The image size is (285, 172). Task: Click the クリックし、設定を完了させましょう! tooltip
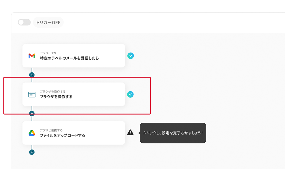173,133
